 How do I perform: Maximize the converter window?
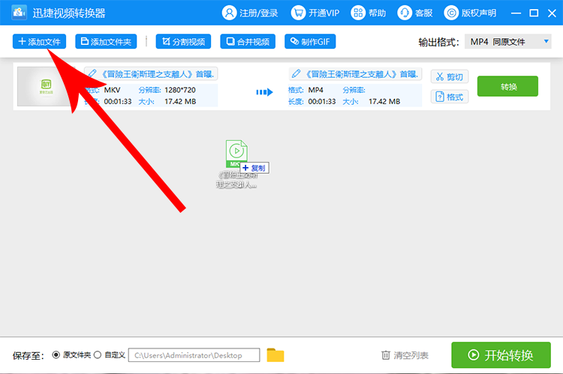point(534,13)
